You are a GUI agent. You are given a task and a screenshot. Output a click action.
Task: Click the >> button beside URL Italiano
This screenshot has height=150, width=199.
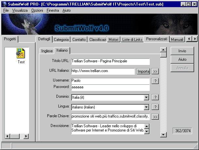pyautogui.click(x=155, y=71)
